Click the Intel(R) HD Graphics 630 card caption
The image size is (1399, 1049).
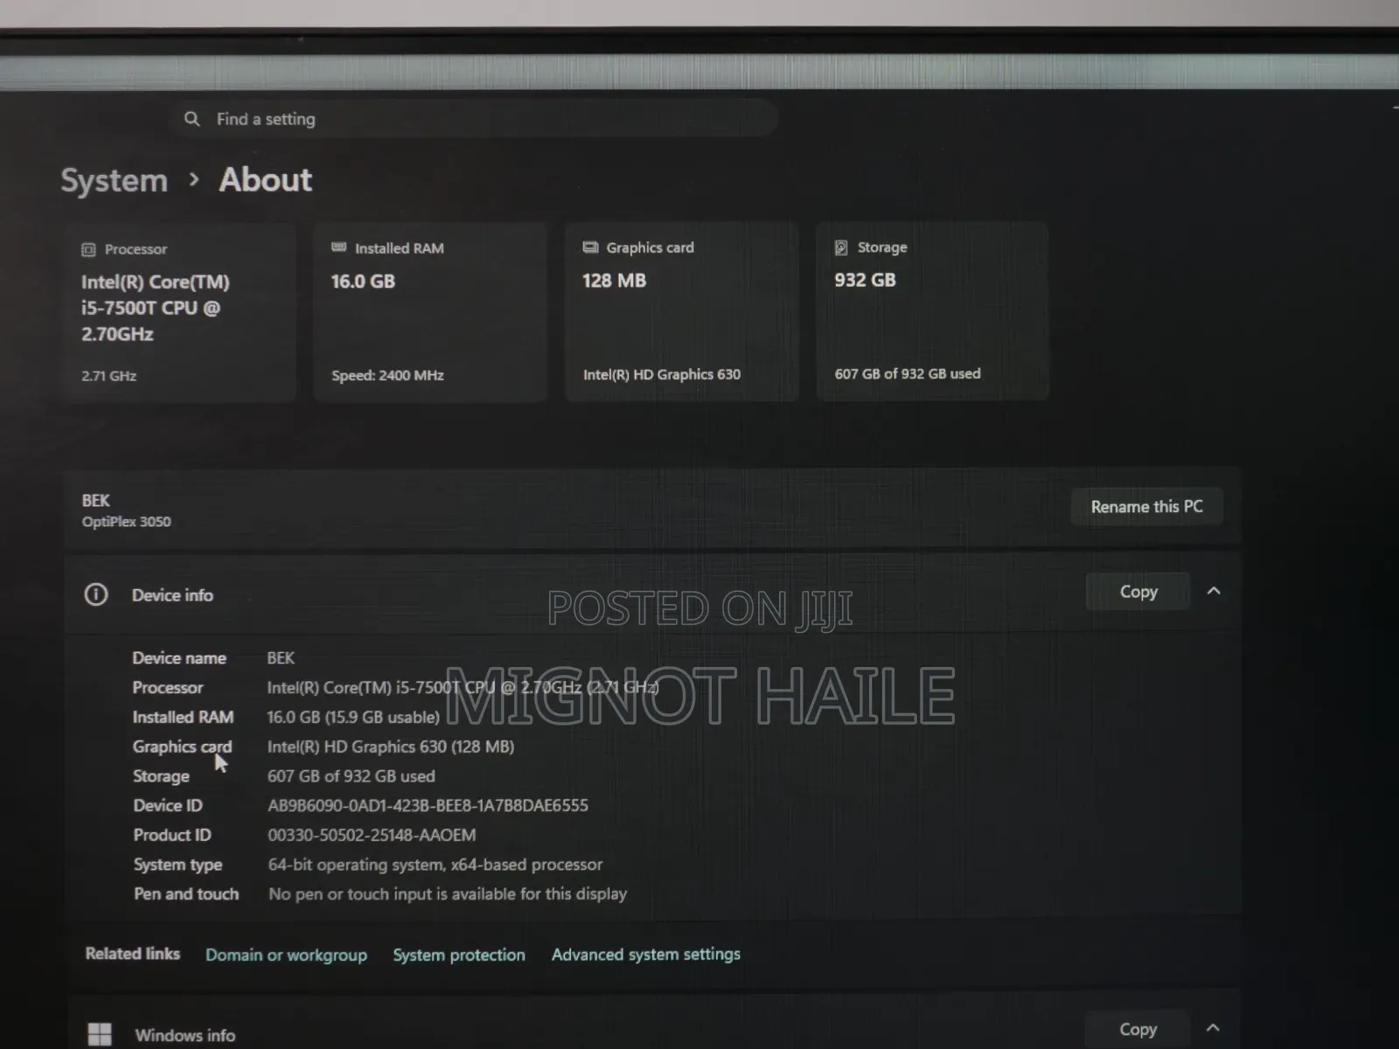pos(662,374)
